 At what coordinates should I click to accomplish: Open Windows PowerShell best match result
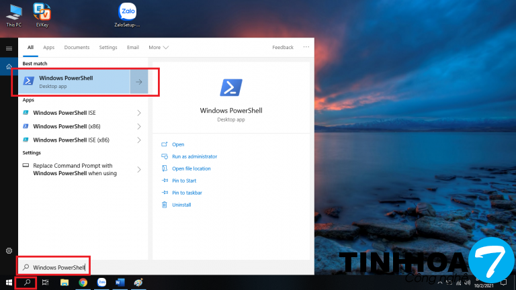[x=74, y=82]
